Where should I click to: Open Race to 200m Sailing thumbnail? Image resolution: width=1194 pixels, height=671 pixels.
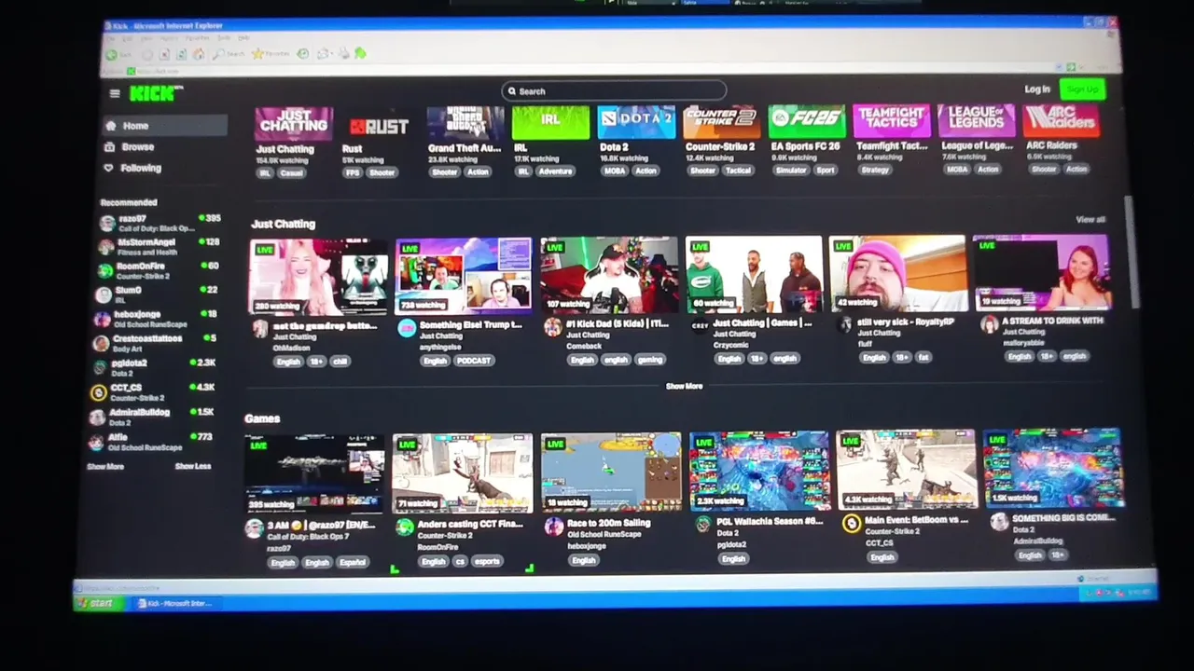[x=611, y=472]
